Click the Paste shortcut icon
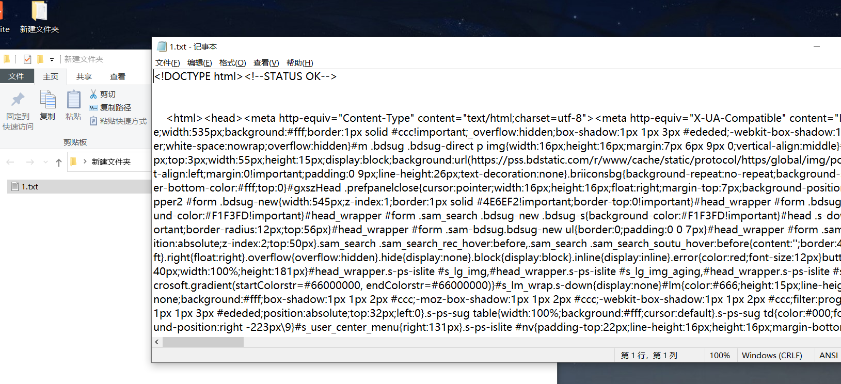Viewport: 841px width, 384px height. click(93, 121)
